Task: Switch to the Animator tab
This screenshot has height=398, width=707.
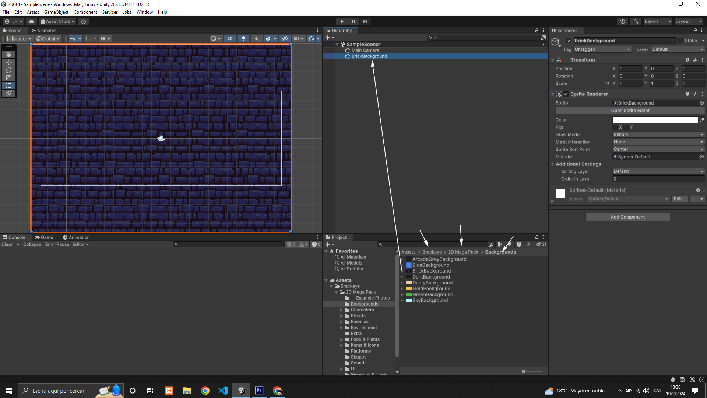Action: [x=44, y=31]
